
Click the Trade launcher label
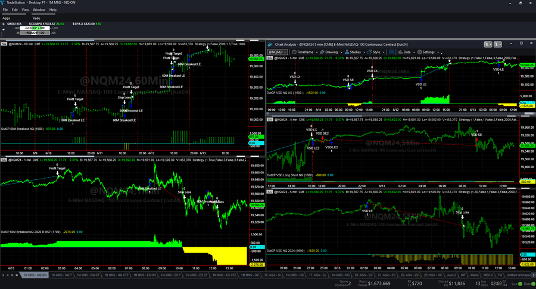pos(36,18)
